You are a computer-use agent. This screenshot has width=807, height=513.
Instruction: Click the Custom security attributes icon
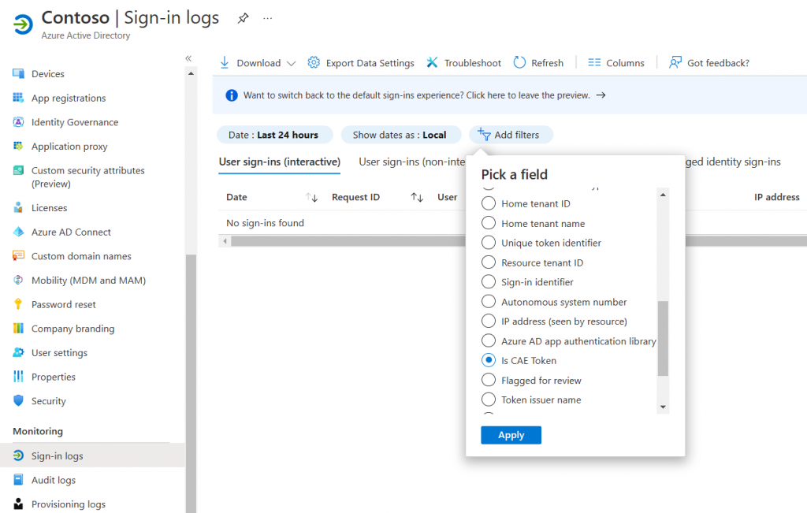[18, 170]
